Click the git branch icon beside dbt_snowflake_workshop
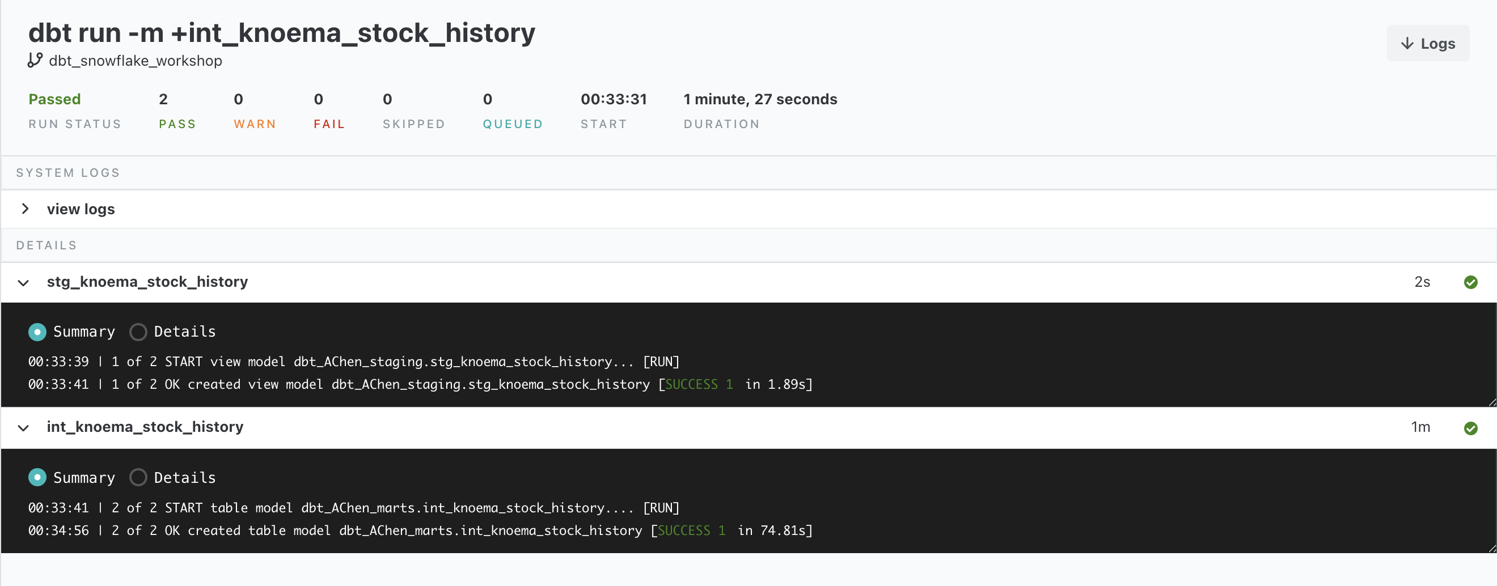 point(35,61)
